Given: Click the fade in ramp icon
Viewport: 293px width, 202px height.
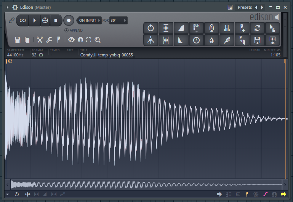Looking at the screenshot, I should (x=181, y=28).
